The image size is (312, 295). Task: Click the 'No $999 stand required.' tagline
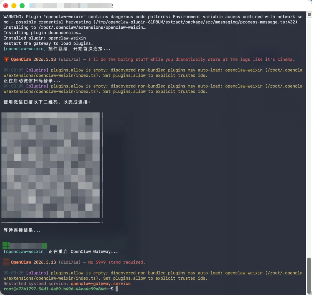pyautogui.click(x=117, y=262)
